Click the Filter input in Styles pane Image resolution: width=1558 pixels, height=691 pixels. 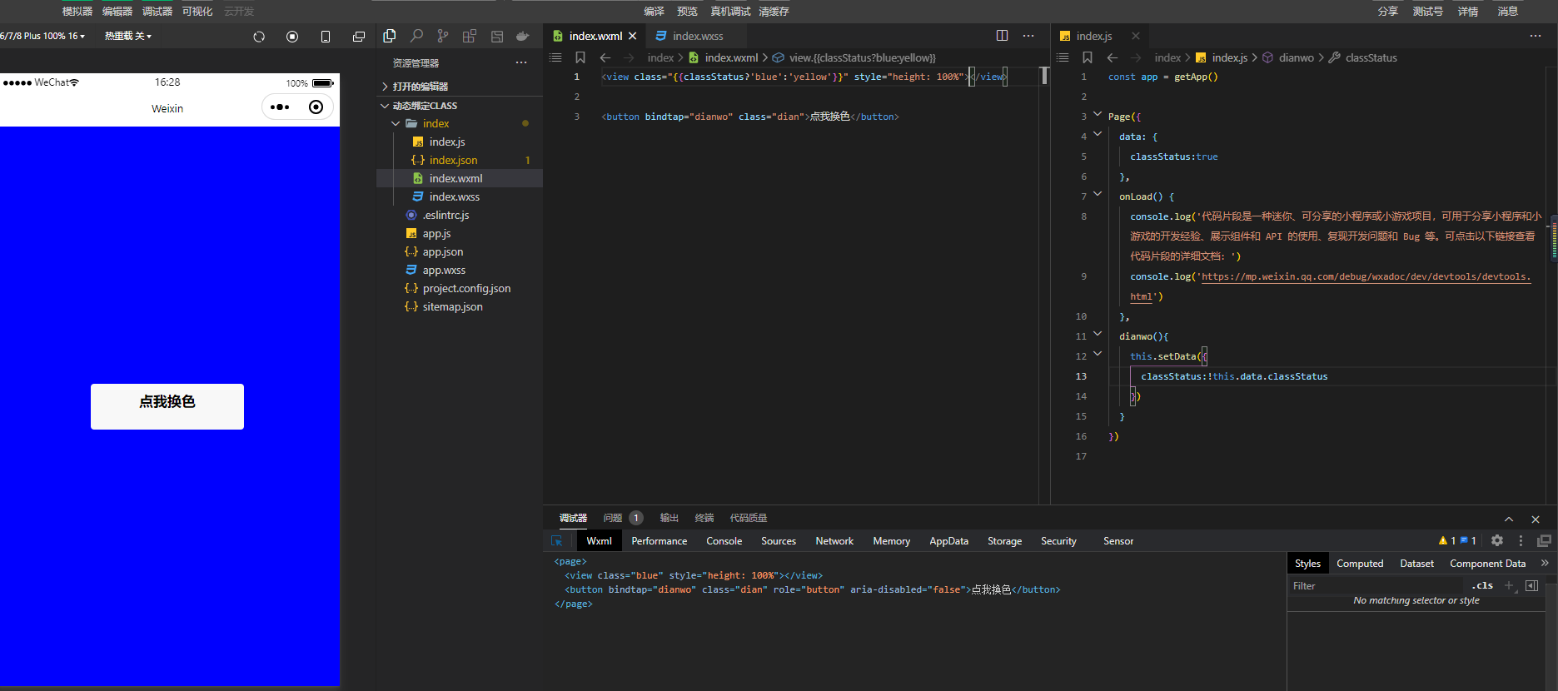tap(1377, 586)
